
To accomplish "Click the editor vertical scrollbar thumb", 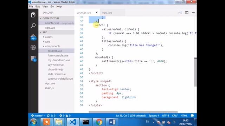I will [195, 72].
